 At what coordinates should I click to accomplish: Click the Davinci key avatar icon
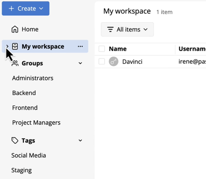(114, 62)
